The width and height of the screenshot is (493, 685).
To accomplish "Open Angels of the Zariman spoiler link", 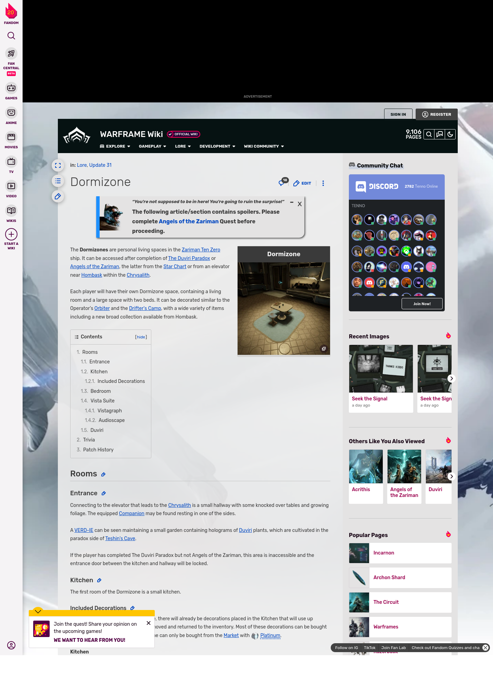I will coord(188,221).
